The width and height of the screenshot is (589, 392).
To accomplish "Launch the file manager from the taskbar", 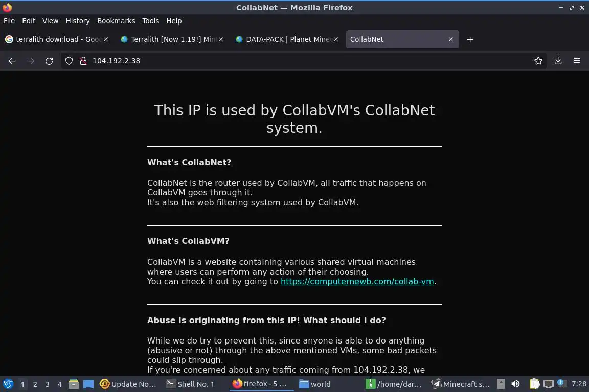I will [x=74, y=384].
